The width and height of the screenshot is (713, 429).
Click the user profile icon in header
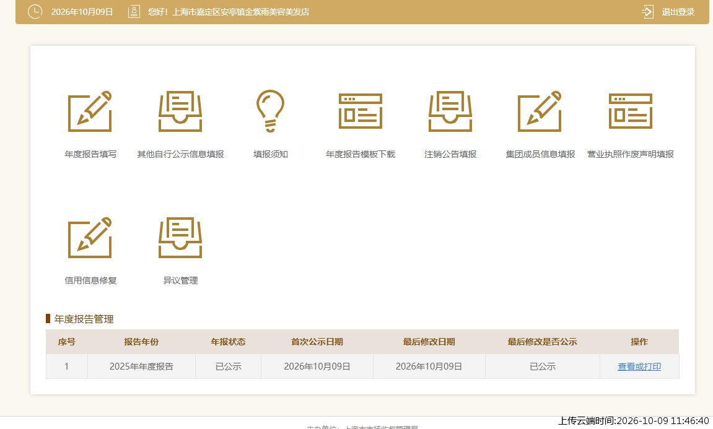pyautogui.click(x=134, y=12)
